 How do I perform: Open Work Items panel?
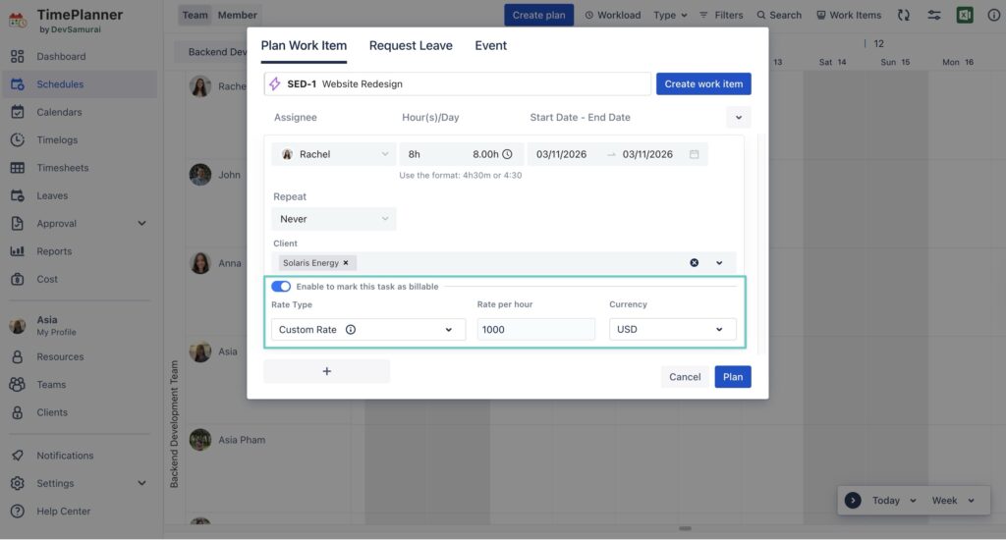[849, 15]
